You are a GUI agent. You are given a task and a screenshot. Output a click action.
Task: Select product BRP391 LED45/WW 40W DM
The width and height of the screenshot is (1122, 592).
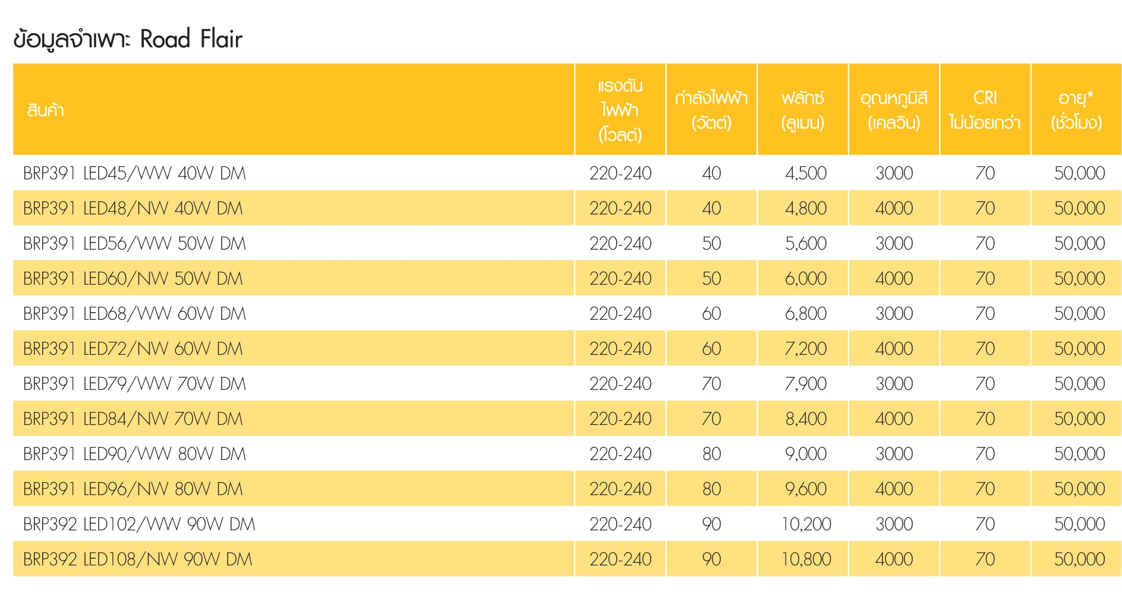(x=134, y=173)
